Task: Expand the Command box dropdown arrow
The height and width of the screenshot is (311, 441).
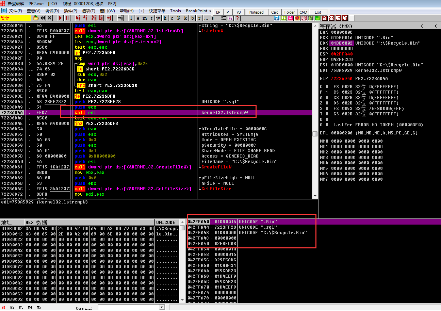Action: point(162,307)
